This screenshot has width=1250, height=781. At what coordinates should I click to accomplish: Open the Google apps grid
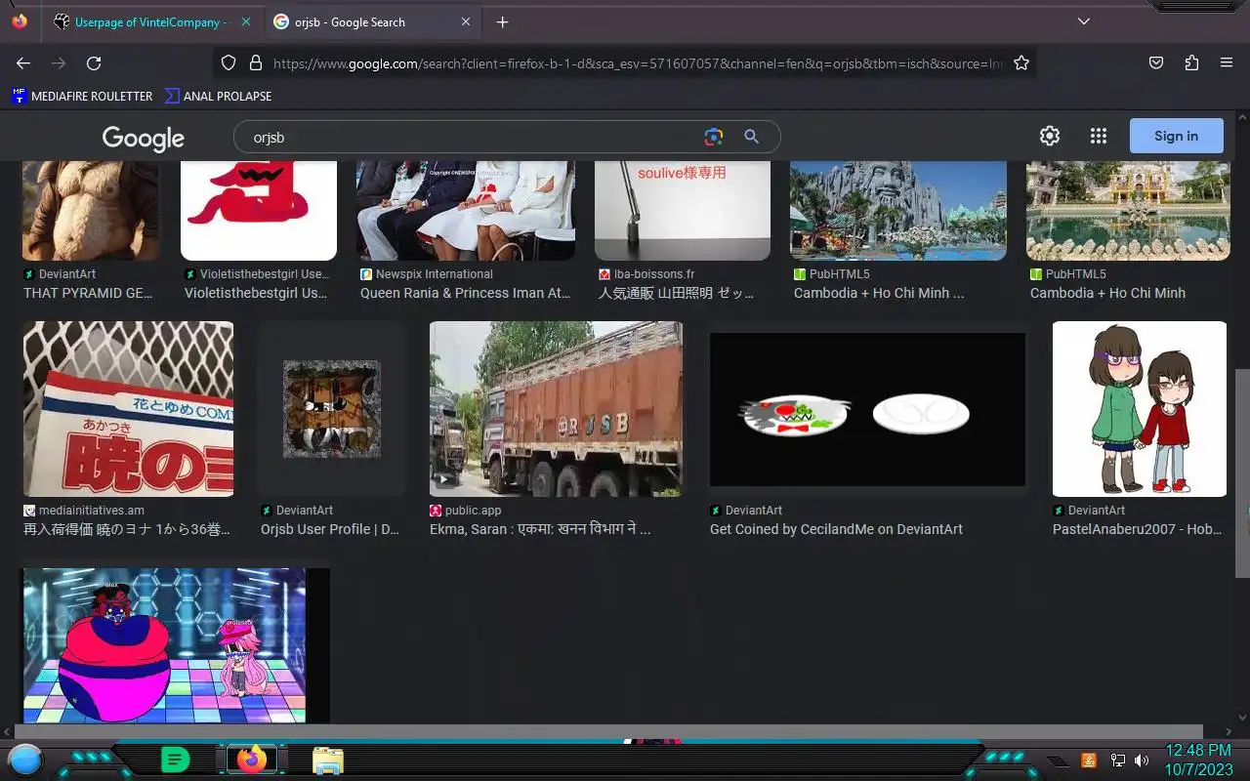pos(1099,136)
